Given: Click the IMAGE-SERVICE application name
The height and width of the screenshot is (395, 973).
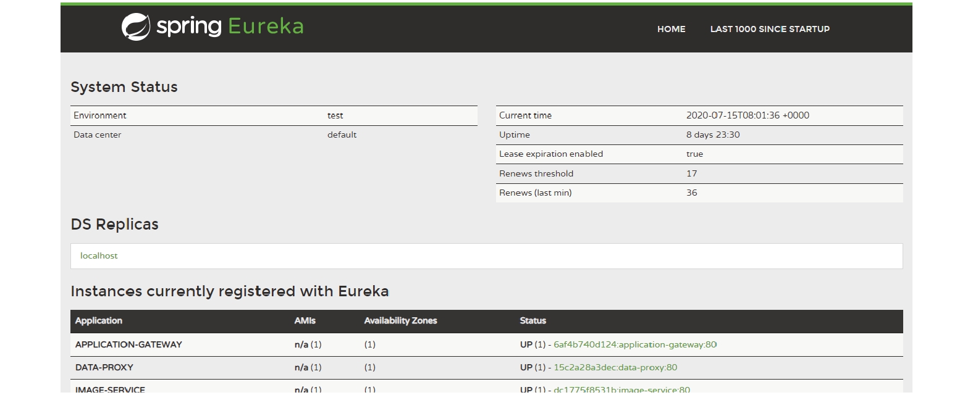Looking at the screenshot, I should click(x=110, y=389).
